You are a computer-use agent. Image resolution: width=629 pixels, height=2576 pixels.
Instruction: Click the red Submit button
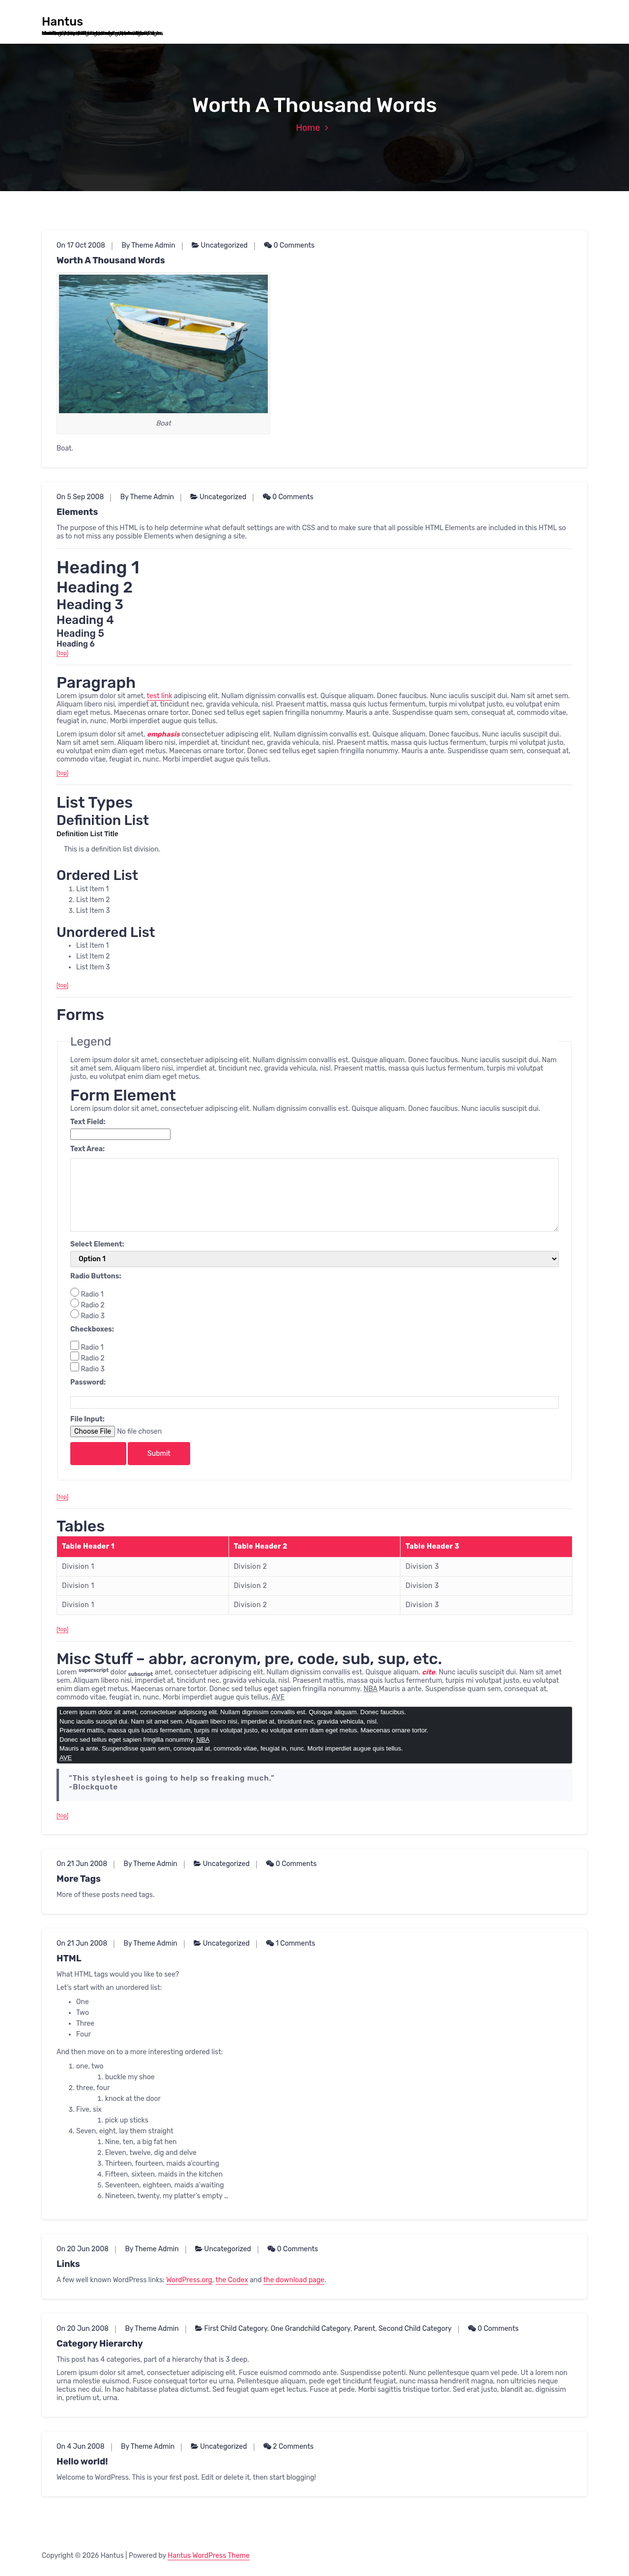coord(159,1453)
